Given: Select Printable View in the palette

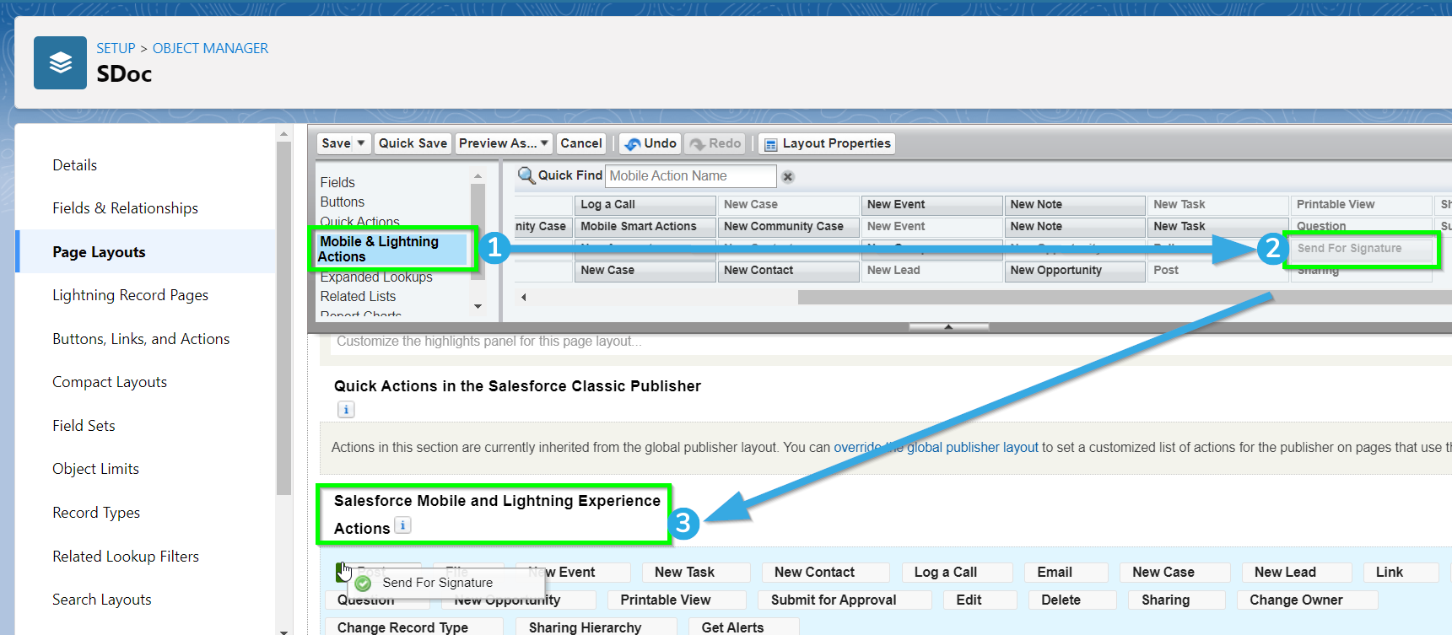Looking at the screenshot, I should [x=1360, y=204].
